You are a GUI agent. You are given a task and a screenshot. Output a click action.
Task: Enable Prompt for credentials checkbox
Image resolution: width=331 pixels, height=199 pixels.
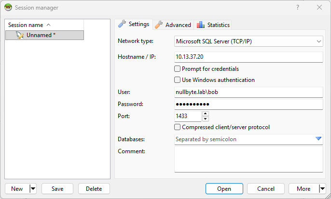click(x=178, y=69)
